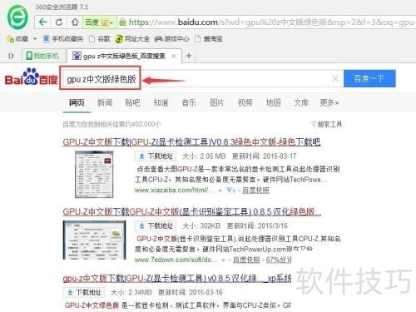Toggle the sidebar expand button left of tabs
Viewport: 416px width, 312px height.
pyautogui.click(x=11, y=56)
